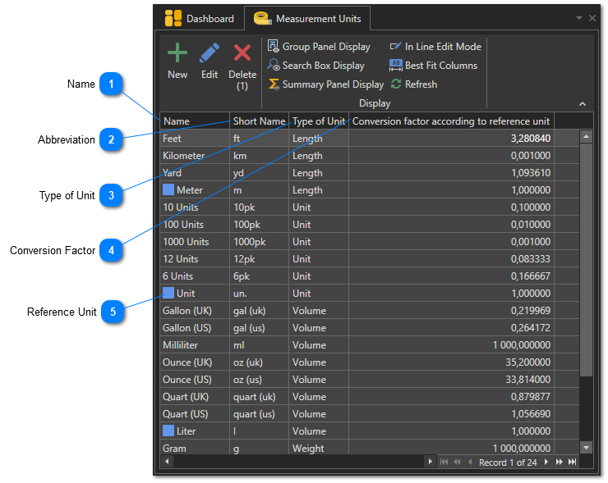
Task: Jump to the last record in navigator
Action: pos(573,462)
